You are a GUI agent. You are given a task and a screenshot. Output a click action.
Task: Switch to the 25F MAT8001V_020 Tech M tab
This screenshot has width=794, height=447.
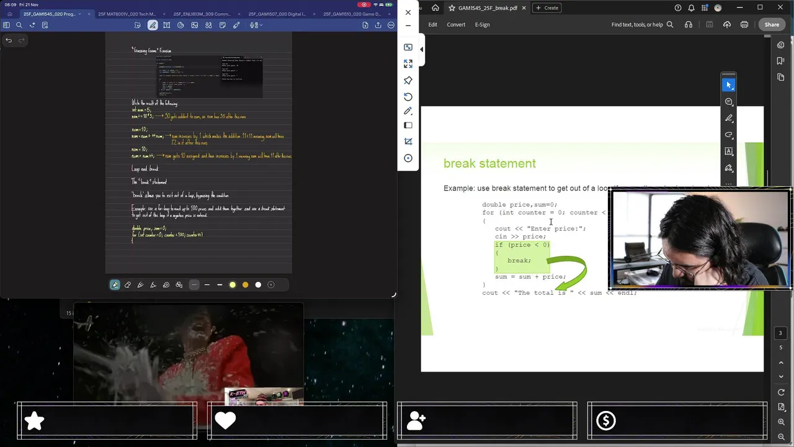click(127, 14)
